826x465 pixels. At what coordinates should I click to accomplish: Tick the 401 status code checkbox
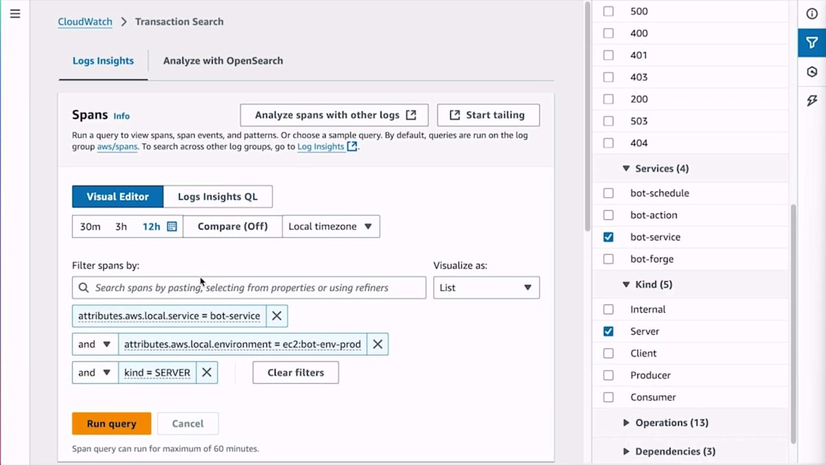tap(608, 55)
